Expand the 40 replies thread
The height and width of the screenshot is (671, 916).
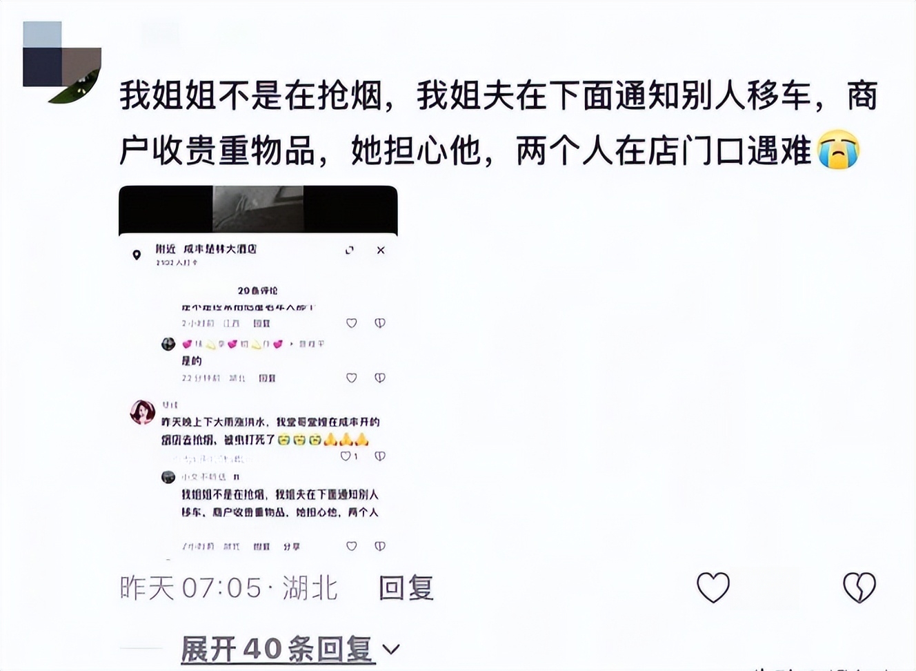click(278, 649)
